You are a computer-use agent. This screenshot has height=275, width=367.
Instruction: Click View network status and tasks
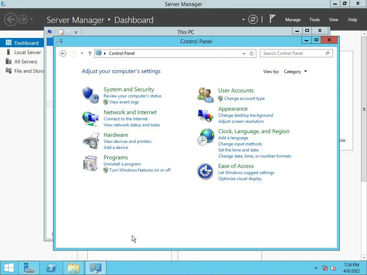[132, 125]
